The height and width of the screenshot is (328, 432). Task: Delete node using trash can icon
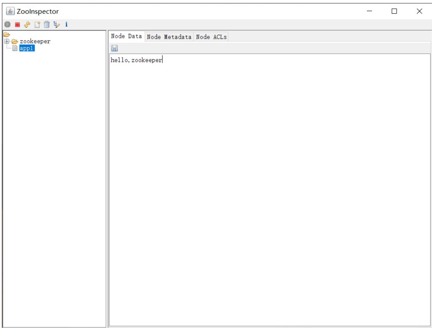point(47,24)
